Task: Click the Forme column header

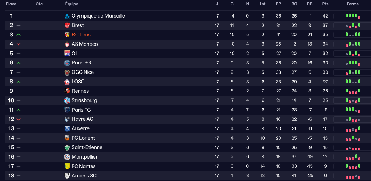Action: 352,4
